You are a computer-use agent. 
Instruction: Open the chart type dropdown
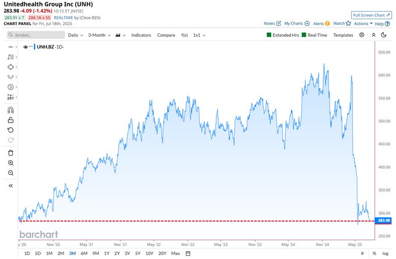click(121, 35)
